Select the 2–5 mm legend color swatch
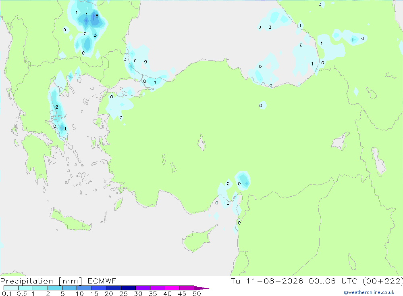Viewport: 403px width, 296px height. [x=55, y=288]
